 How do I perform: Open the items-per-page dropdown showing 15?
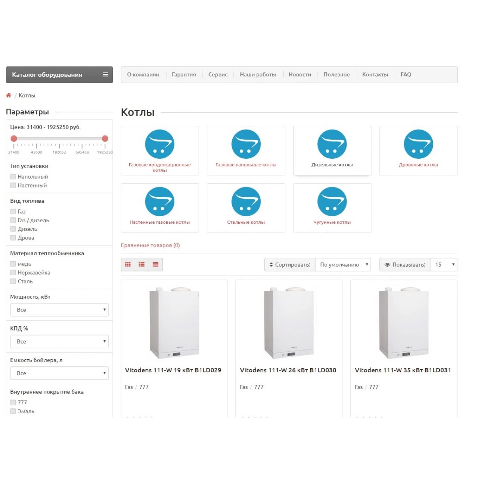[444, 264]
